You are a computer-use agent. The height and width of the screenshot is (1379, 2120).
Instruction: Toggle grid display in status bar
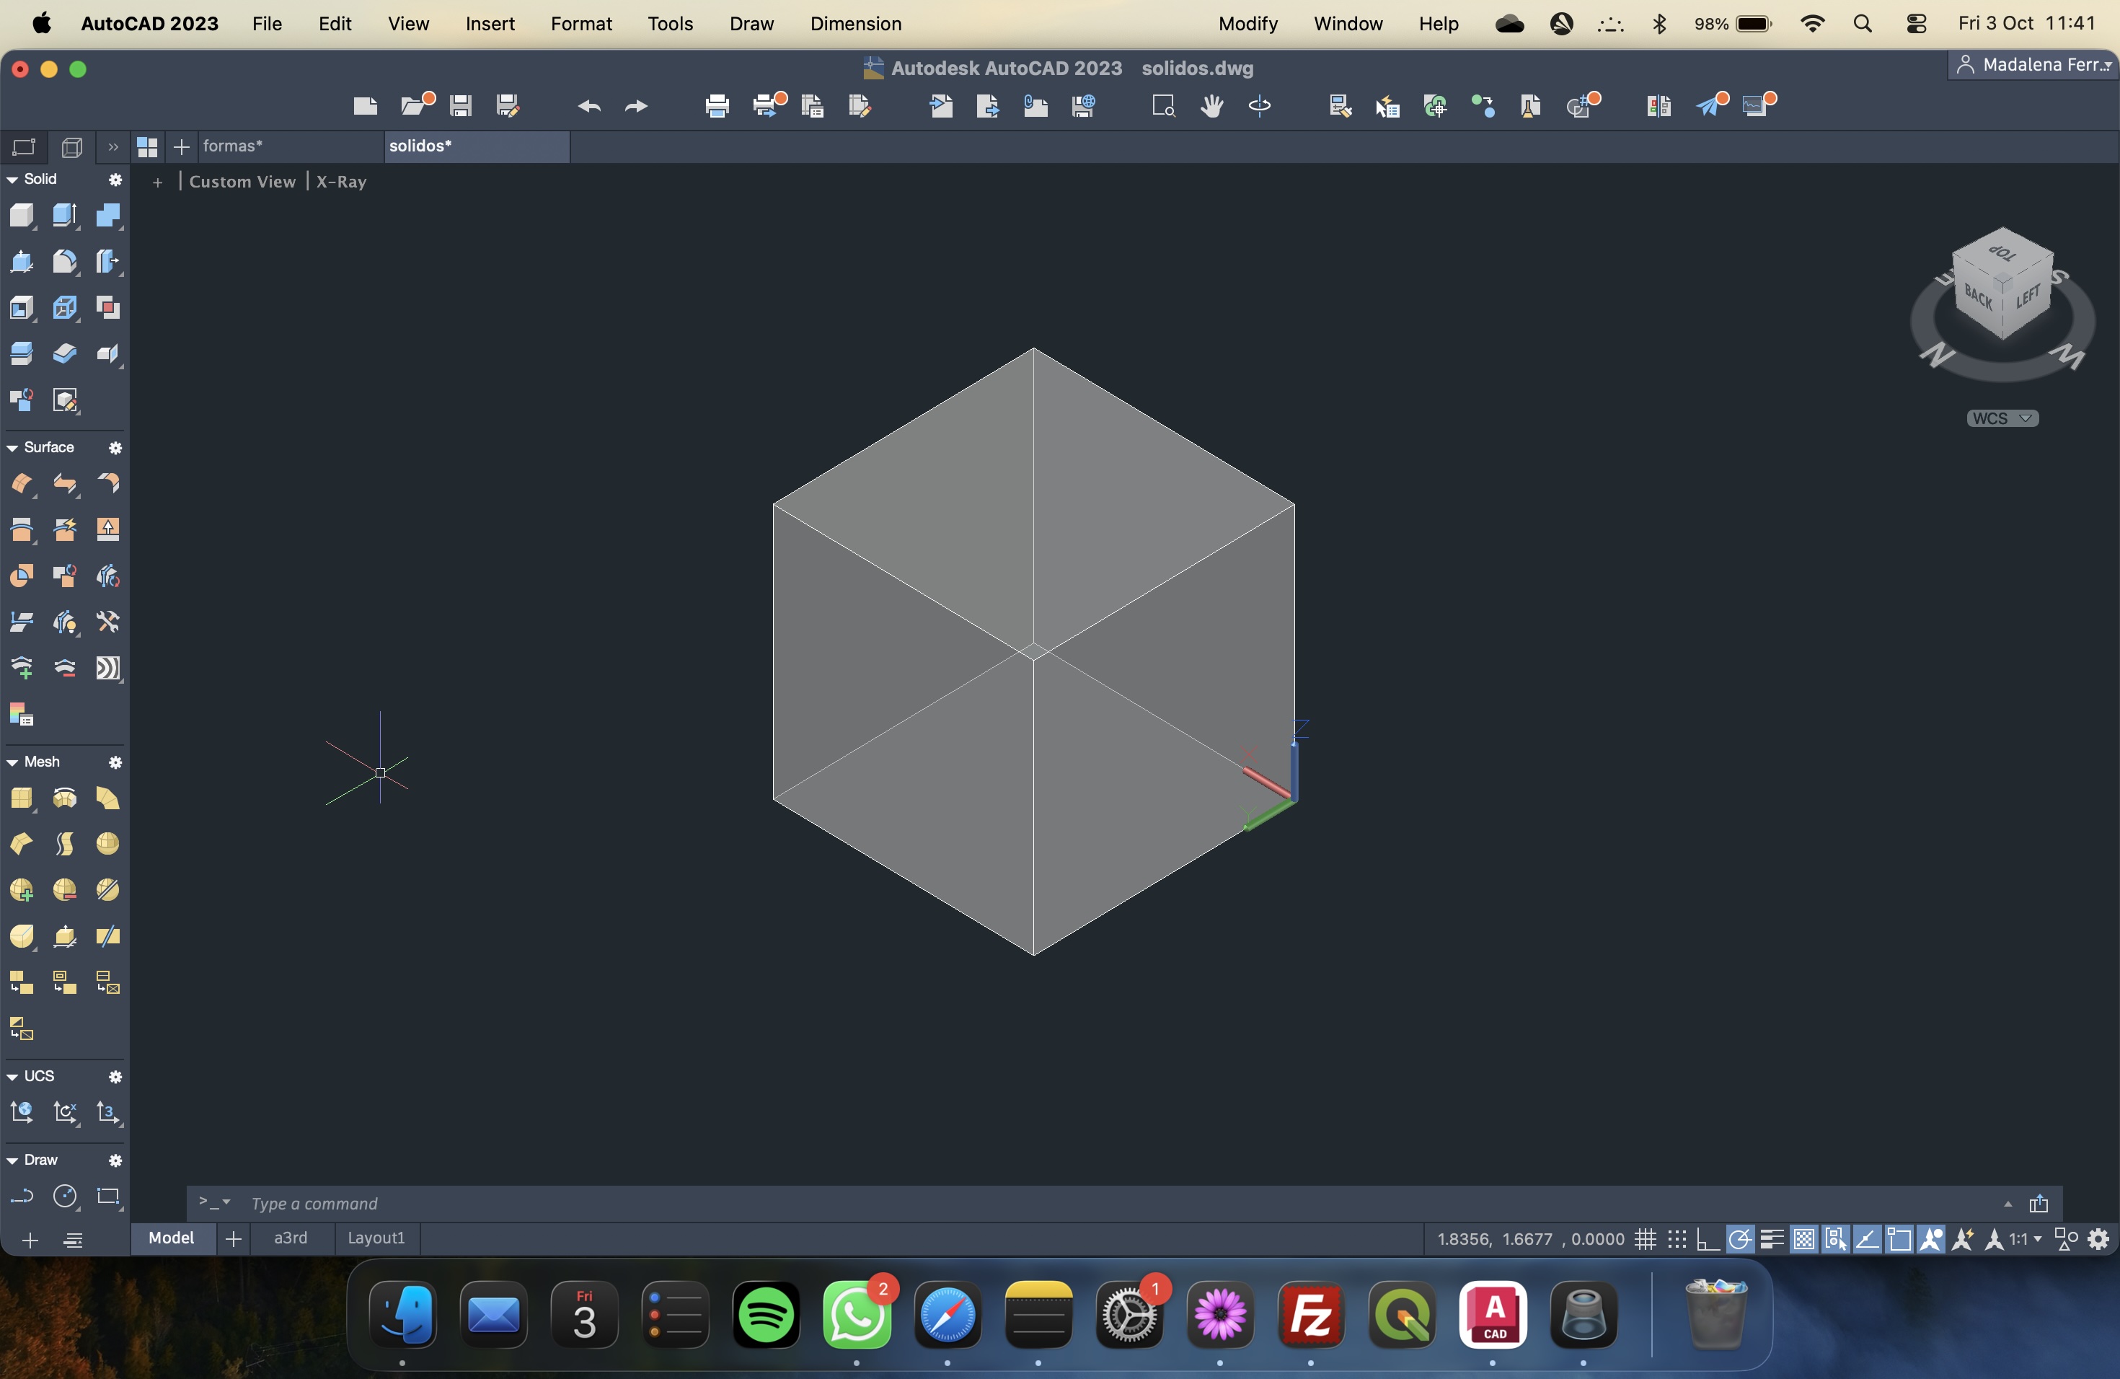click(x=1646, y=1239)
